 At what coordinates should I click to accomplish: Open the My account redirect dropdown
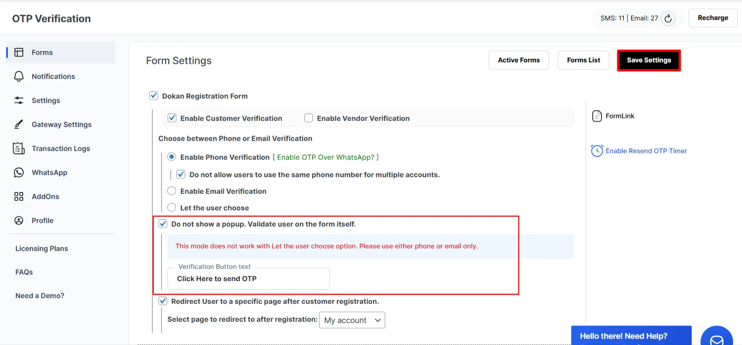pos(352,320)
